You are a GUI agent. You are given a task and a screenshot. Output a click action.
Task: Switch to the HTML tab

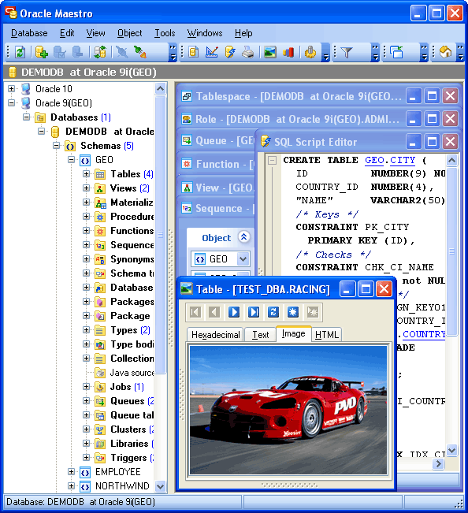(x=326, y=335)
